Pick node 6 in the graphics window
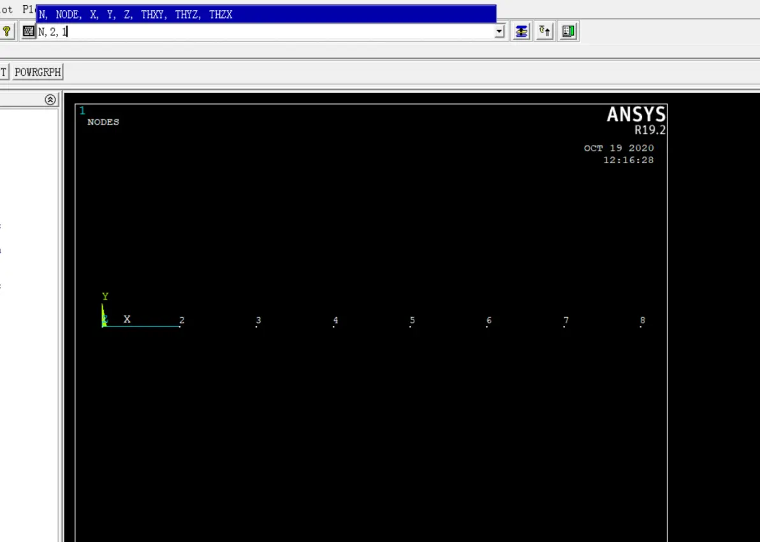 click(488, 326)
